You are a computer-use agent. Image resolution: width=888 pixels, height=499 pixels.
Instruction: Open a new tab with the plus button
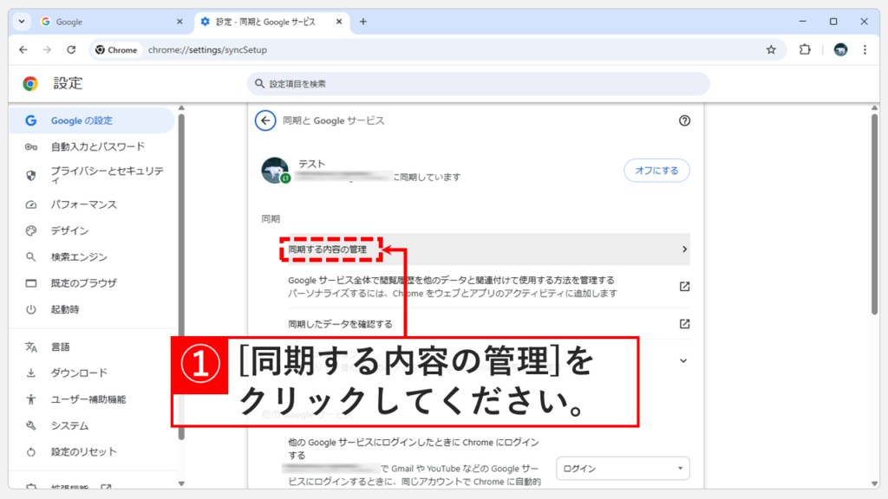point(362,22)
